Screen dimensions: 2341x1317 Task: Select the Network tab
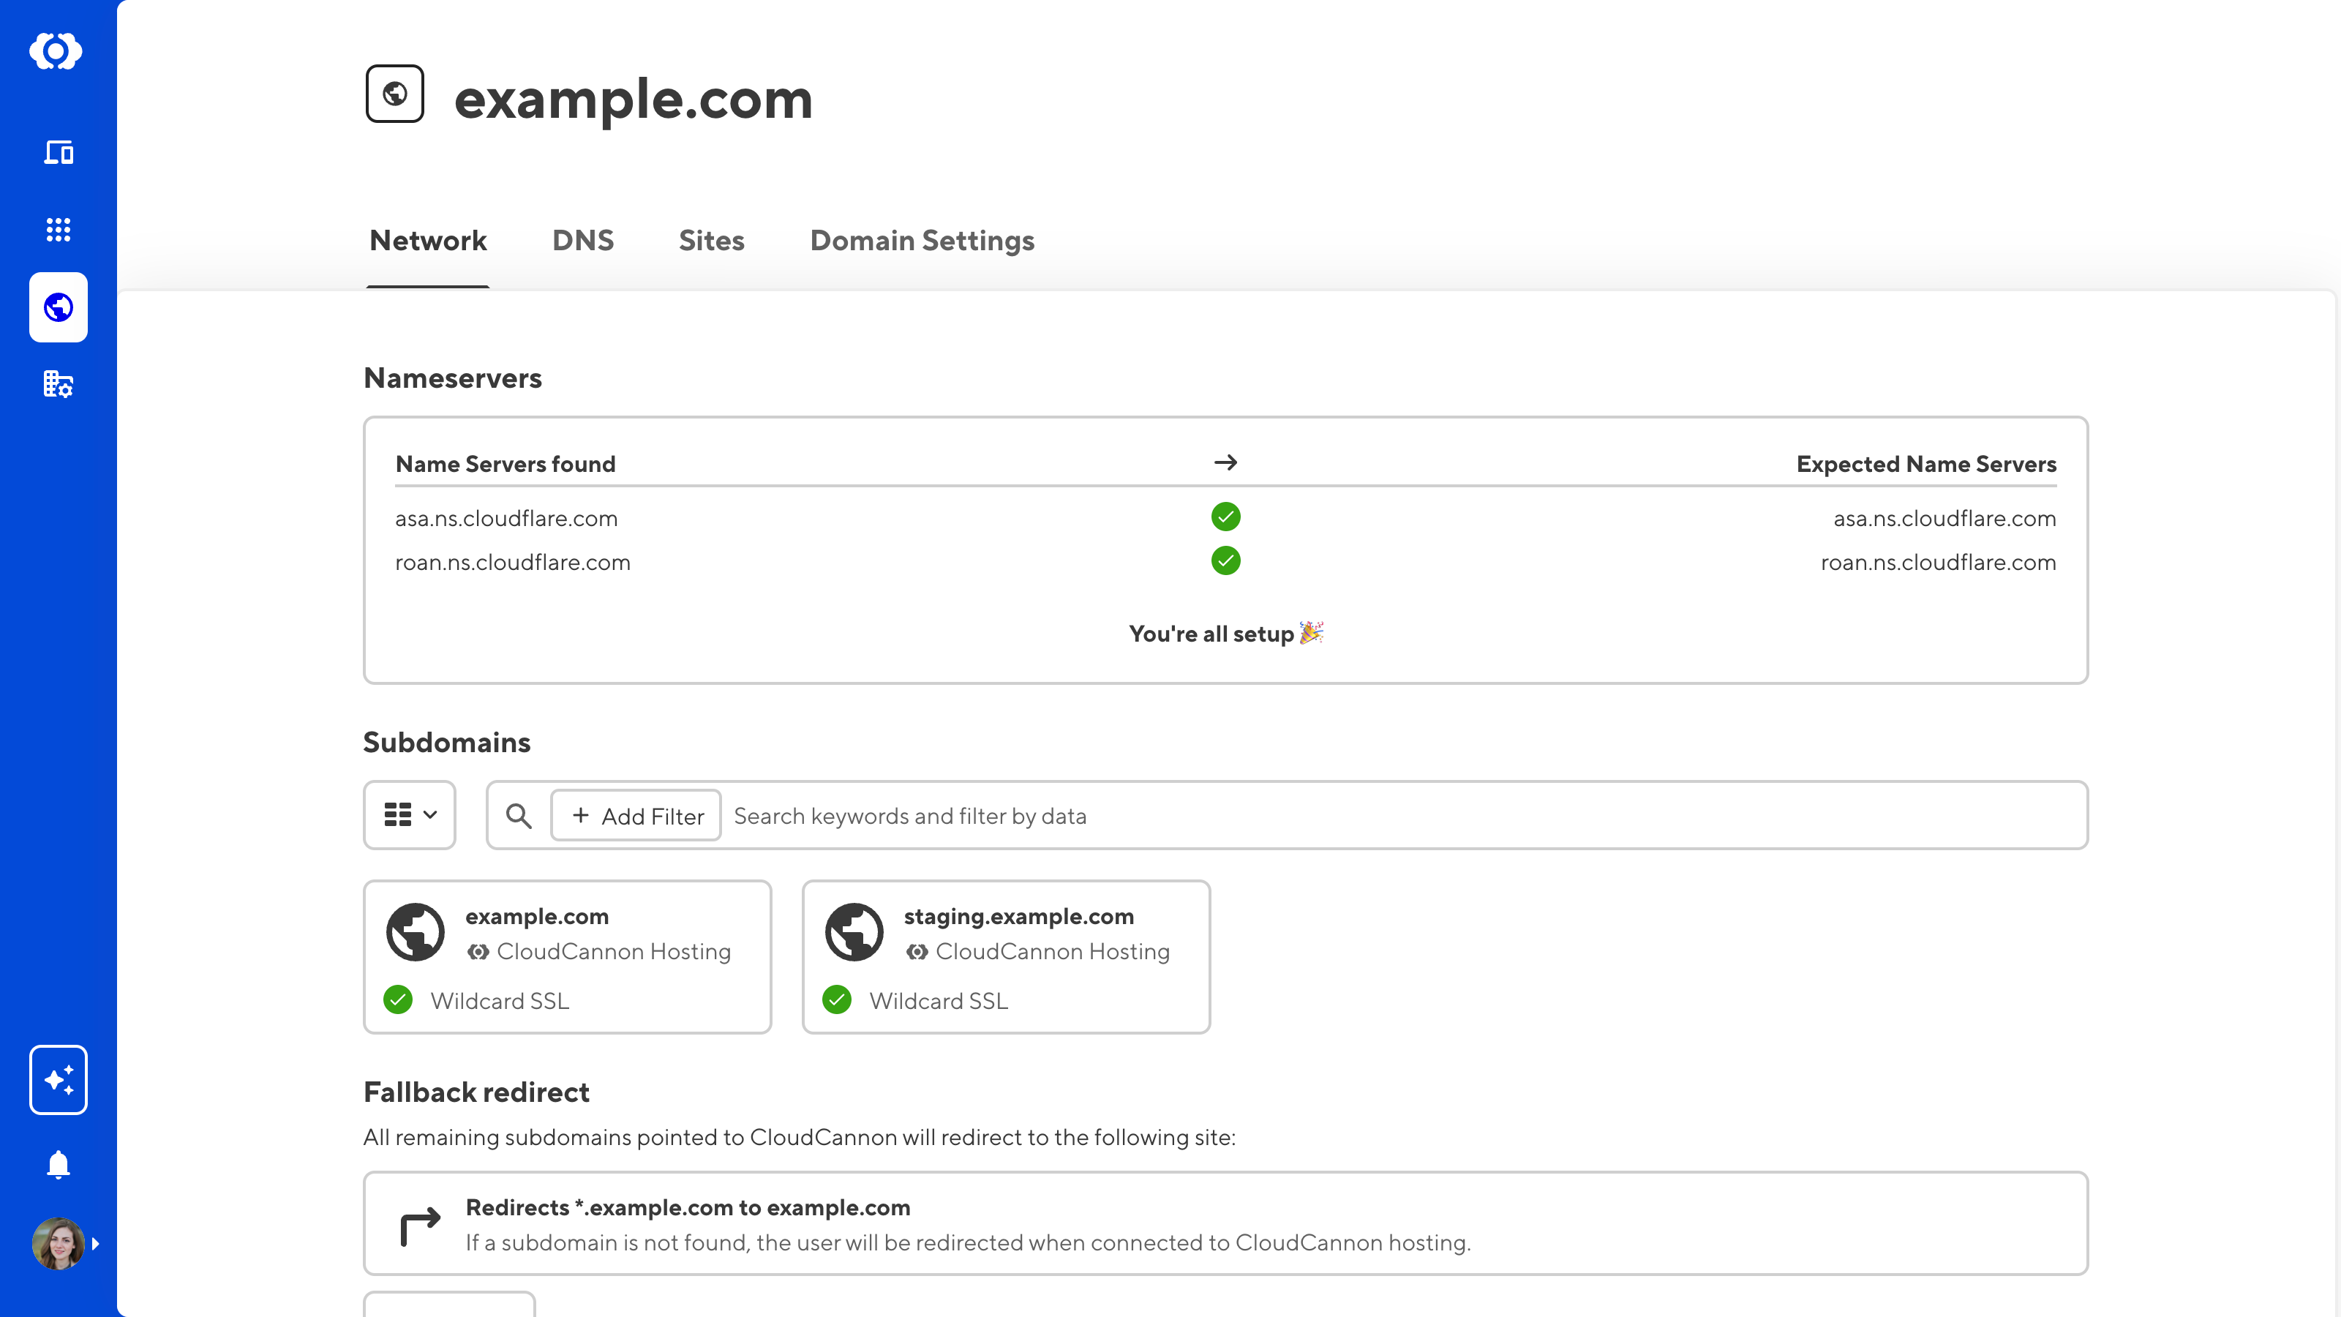click(428, 241)
